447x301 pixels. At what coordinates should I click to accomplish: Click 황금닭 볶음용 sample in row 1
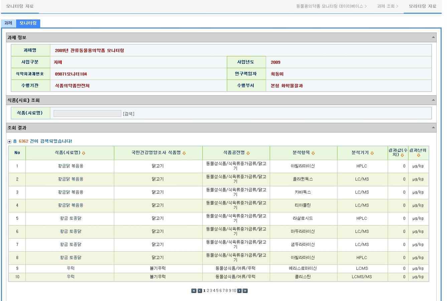(71, 166)
